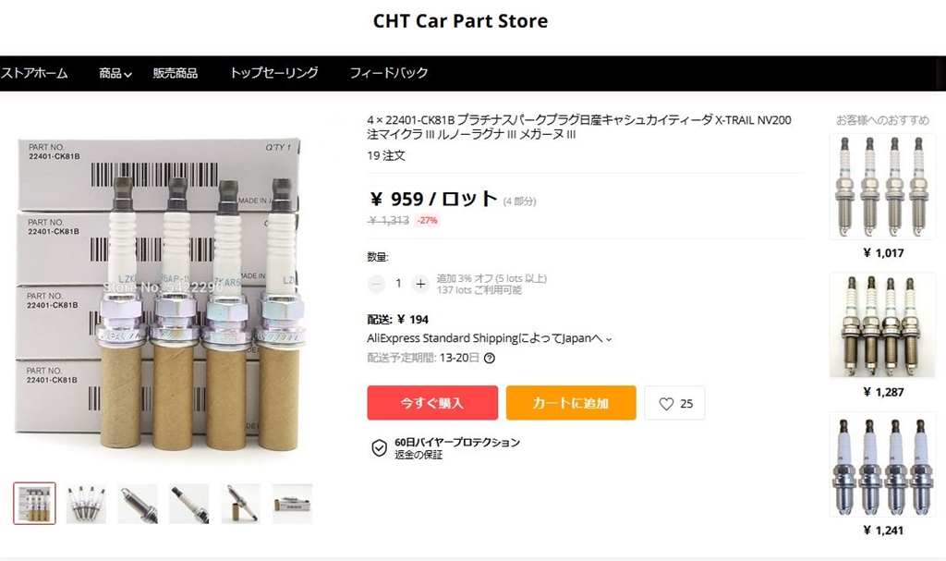Select the last thumbnail showing packaging box
Image resolution: width=946 pixels, height=561 pixels.
point(292,503)
